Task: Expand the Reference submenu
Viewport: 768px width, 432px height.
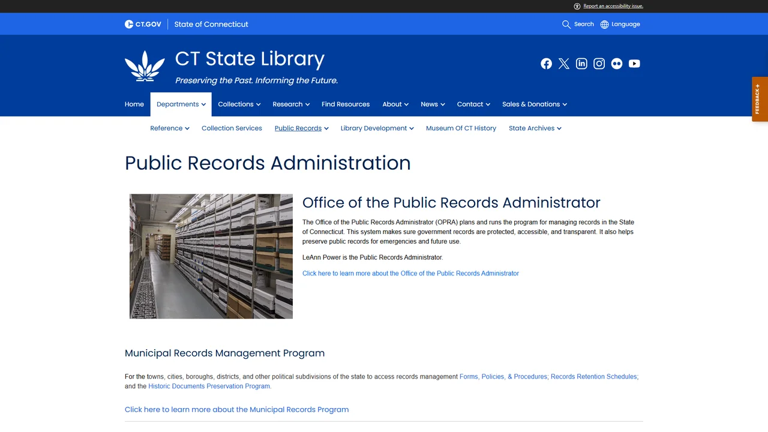Action: (170, 128)
